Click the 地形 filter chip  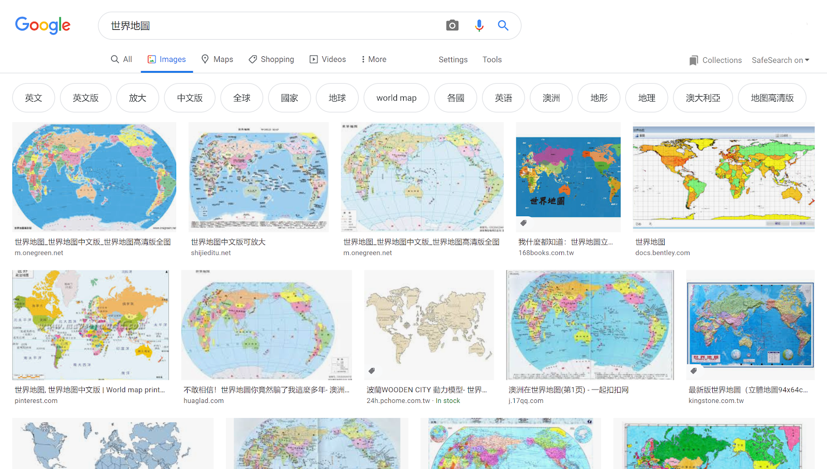tap(599, 98)
